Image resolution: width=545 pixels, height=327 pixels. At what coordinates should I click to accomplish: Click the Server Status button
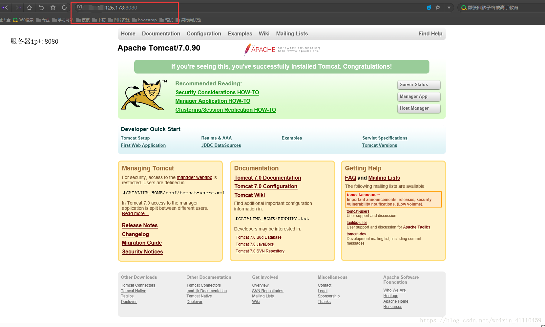(x=419, y=85)
